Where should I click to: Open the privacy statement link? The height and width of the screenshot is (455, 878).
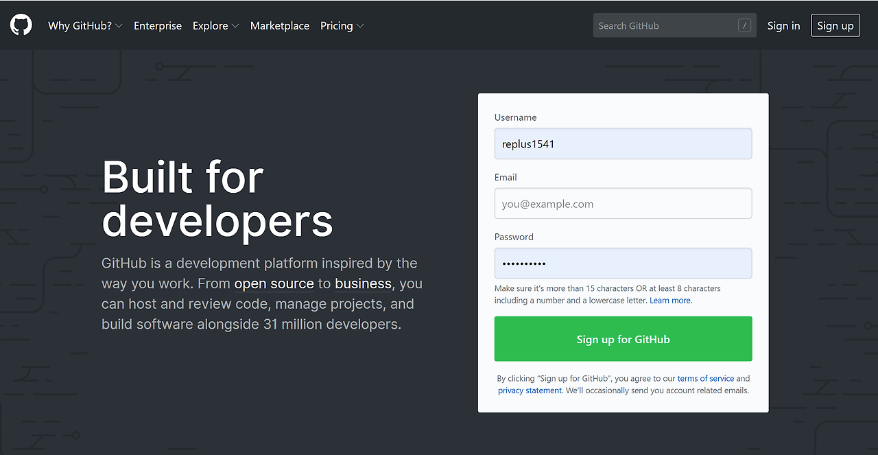530,390
